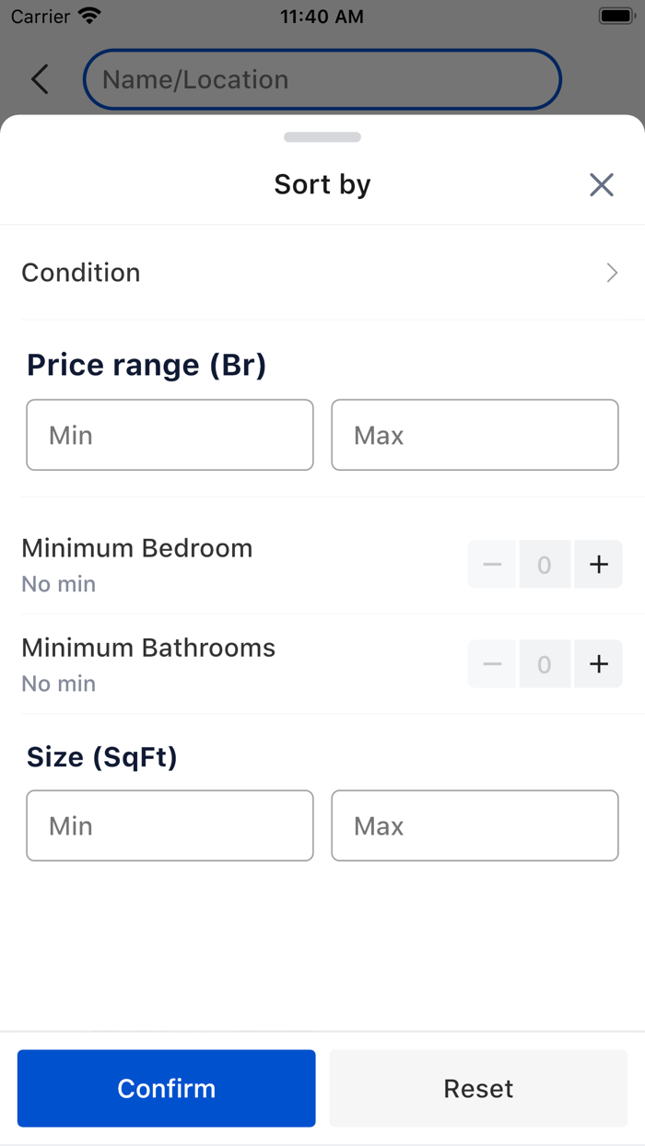Tap the Minimum Bathrooms count value
Screen dimensions: 645x1146
545,664
